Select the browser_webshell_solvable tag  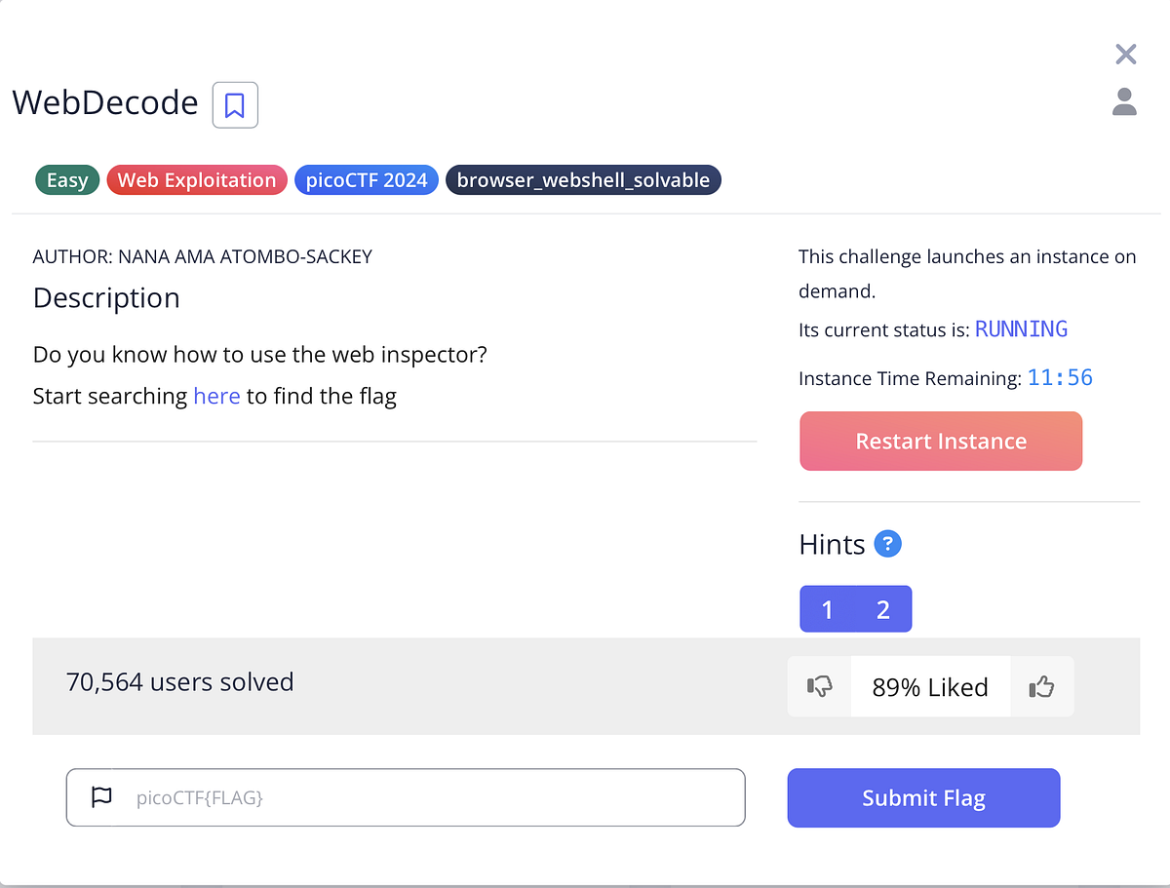[x=583, y=179]
